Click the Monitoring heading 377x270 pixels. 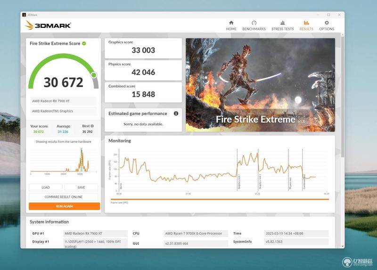coord(120,140)
